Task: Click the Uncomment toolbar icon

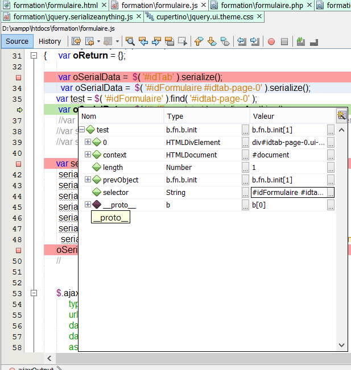Action: (x=314, y=41)
